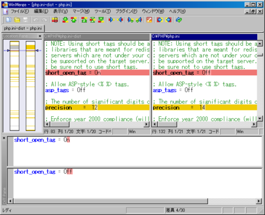The image size is (265, 215).
Task: Click Copy All to Right icon
Action: click(x=160, y=20)
